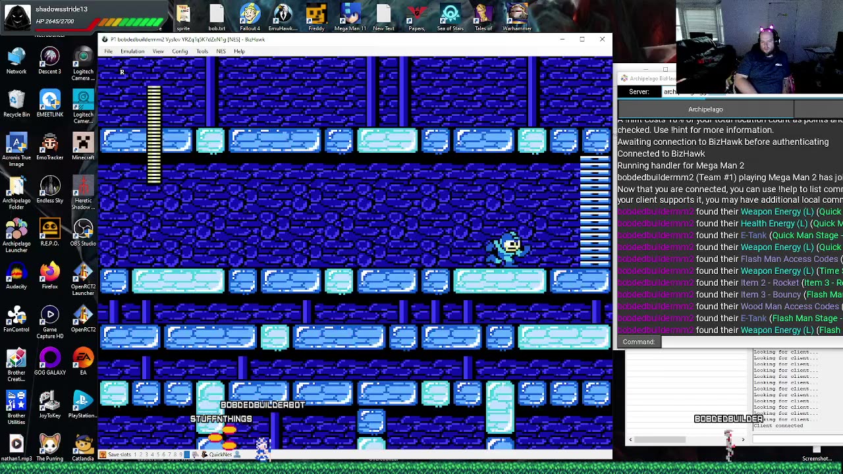Launch the Audacity desktop icon
This screenshot has width=843, height=474.
(x=16, y=276)
